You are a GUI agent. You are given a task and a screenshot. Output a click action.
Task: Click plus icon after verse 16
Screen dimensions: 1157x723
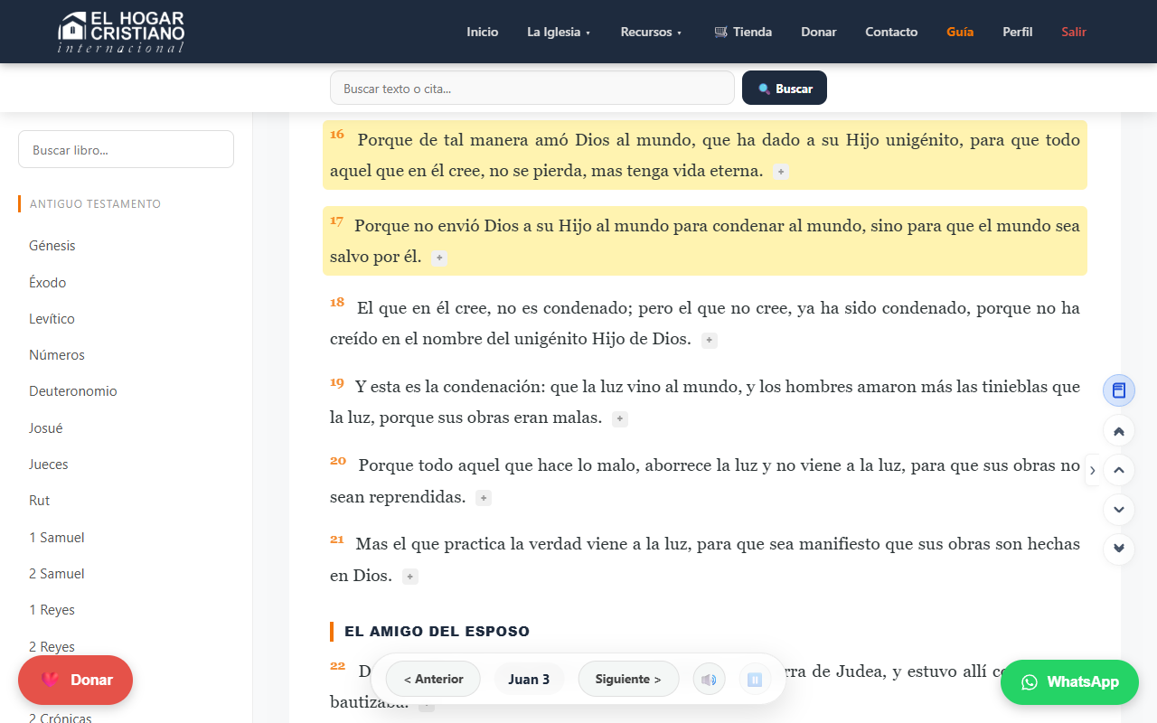click(781, 172)
